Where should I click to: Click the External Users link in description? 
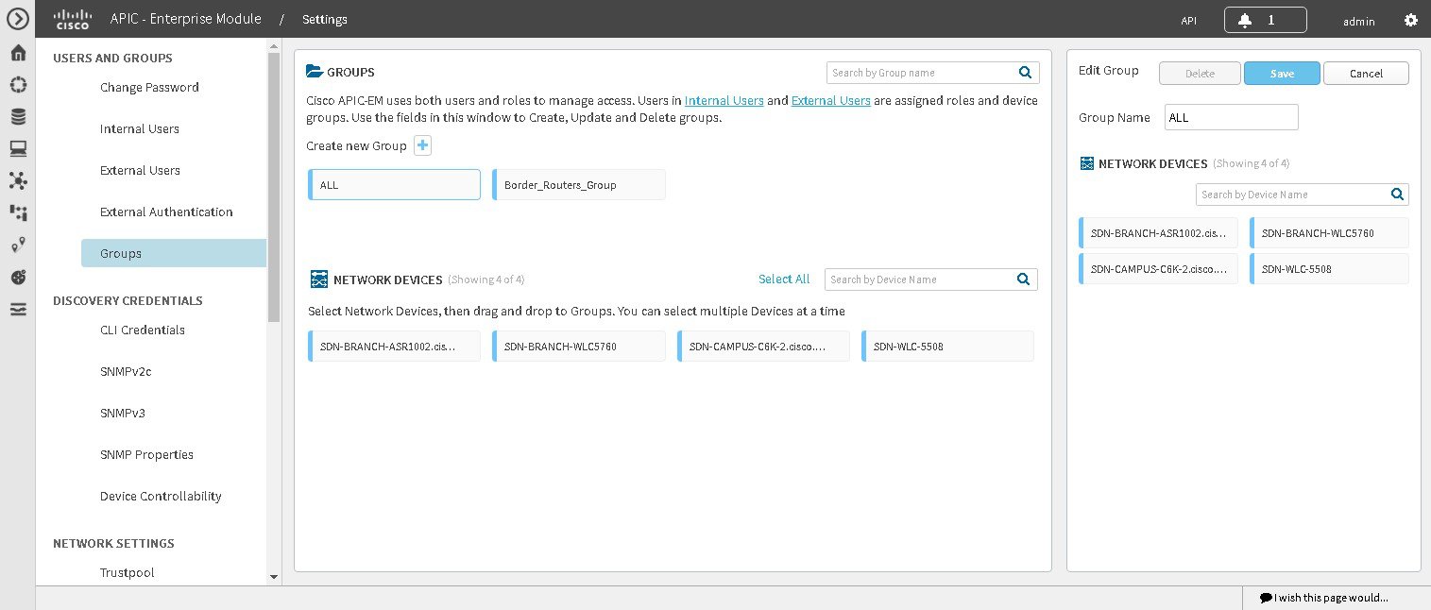click(x=830, y=100)
